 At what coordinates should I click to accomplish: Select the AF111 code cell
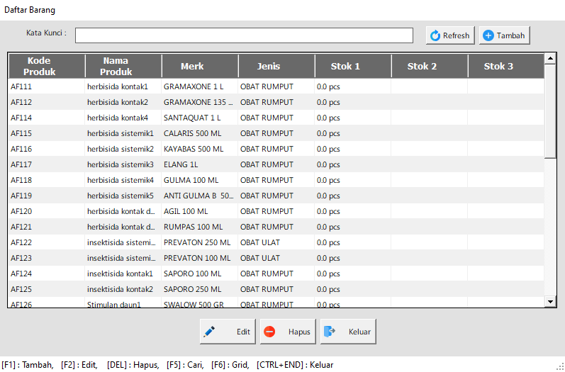point(47,86)
